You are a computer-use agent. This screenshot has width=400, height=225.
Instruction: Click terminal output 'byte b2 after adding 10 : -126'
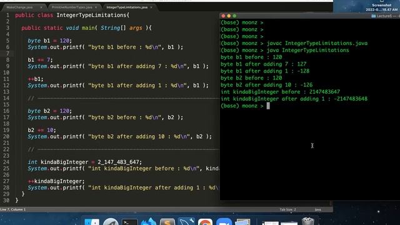click(267, 85)
